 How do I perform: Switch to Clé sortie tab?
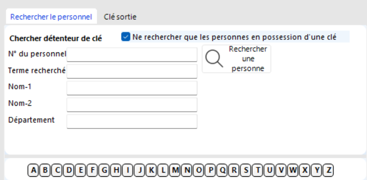tap(120, 17)
